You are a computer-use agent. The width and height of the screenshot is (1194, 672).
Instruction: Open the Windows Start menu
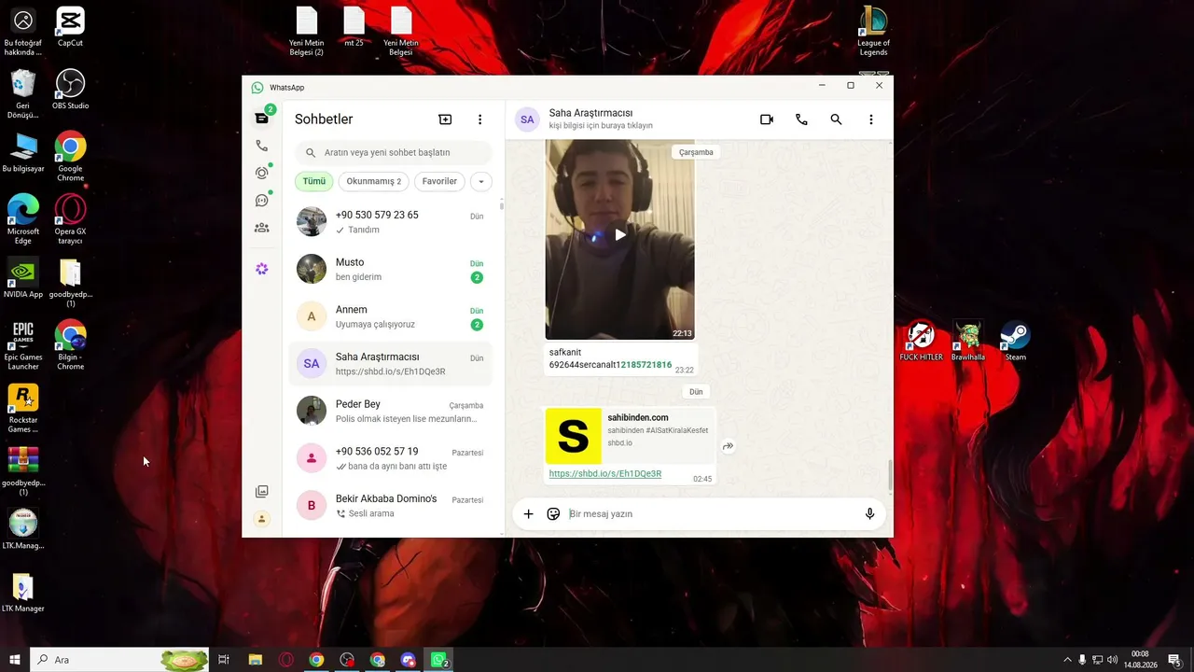[15, 660]
